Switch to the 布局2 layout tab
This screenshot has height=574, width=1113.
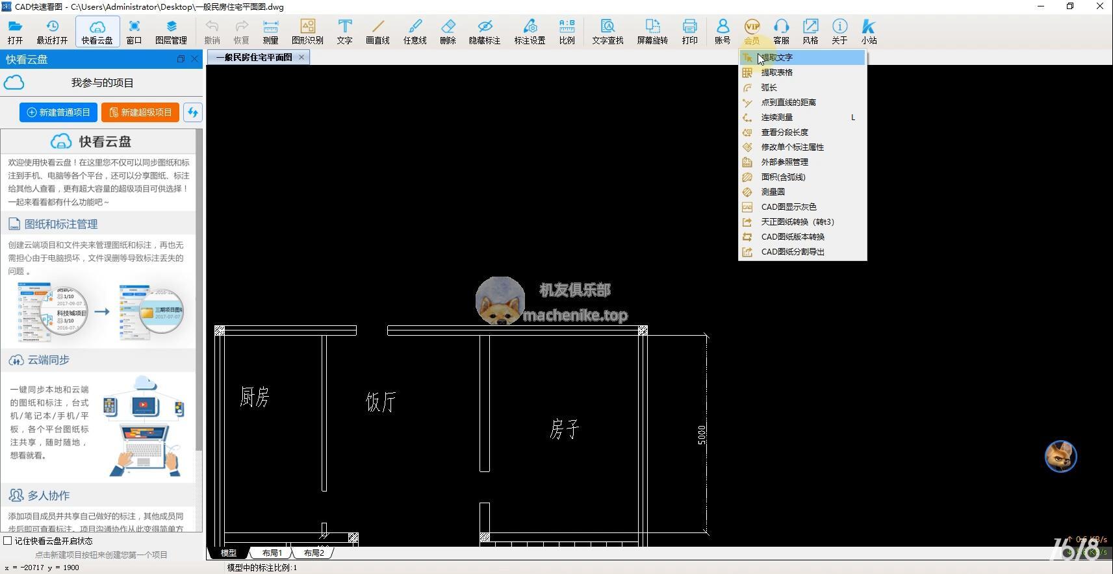point(314,553)
